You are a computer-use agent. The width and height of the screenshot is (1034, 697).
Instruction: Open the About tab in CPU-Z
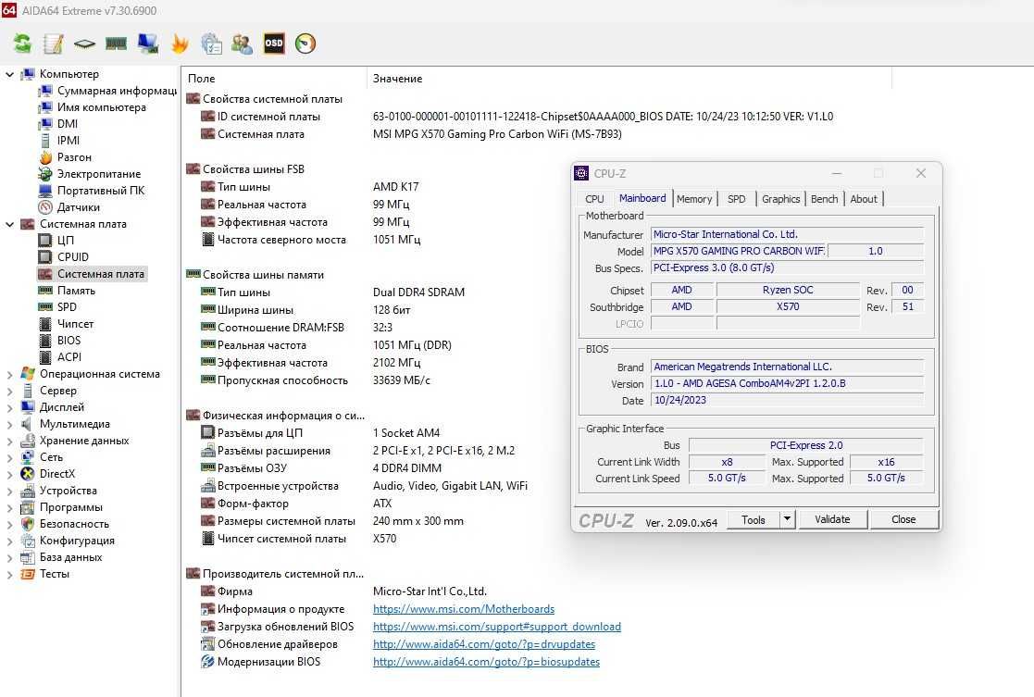(864, 199)
